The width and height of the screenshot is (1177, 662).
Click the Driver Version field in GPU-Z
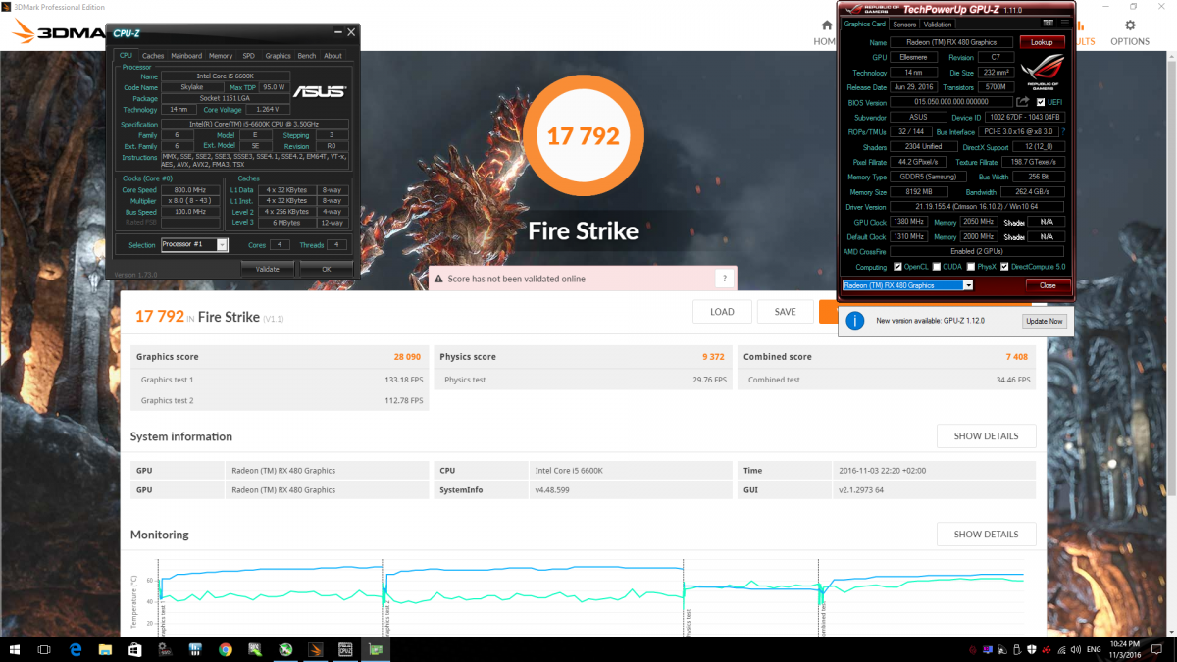pos(977,207)
